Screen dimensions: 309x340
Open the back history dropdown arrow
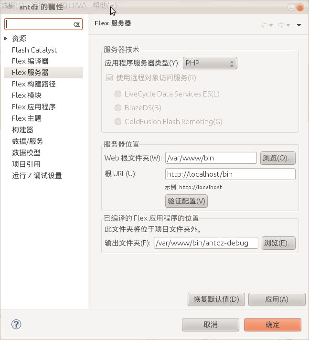(271, 25)
